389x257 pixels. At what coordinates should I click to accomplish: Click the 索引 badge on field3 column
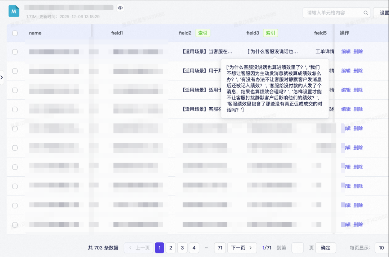270,33
